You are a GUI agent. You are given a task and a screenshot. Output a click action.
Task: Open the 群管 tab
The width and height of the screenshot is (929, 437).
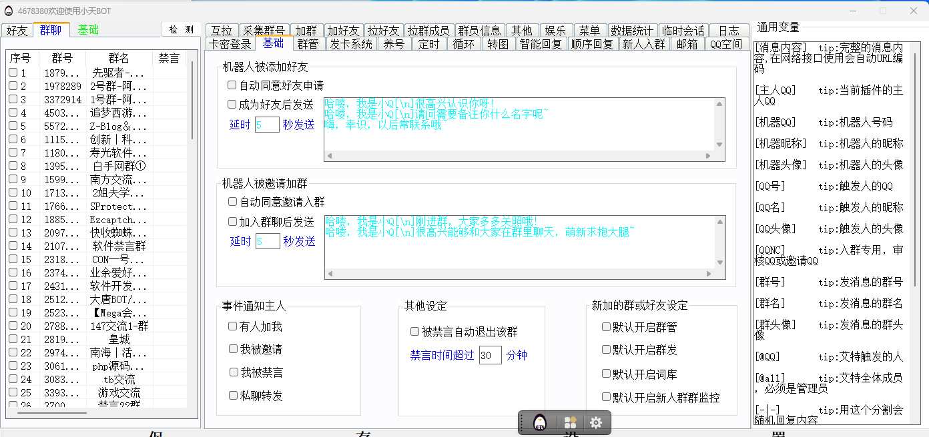[308, 44]
